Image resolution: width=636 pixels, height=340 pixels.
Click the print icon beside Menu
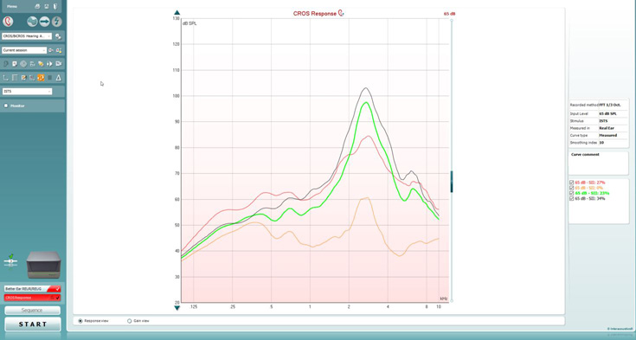(x=37, y=7)
